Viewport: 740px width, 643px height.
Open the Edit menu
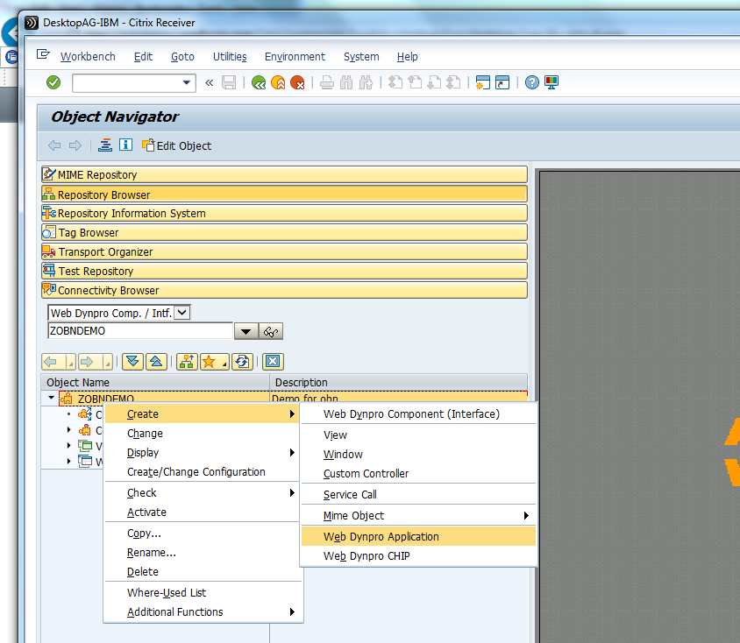click(143, 57)
